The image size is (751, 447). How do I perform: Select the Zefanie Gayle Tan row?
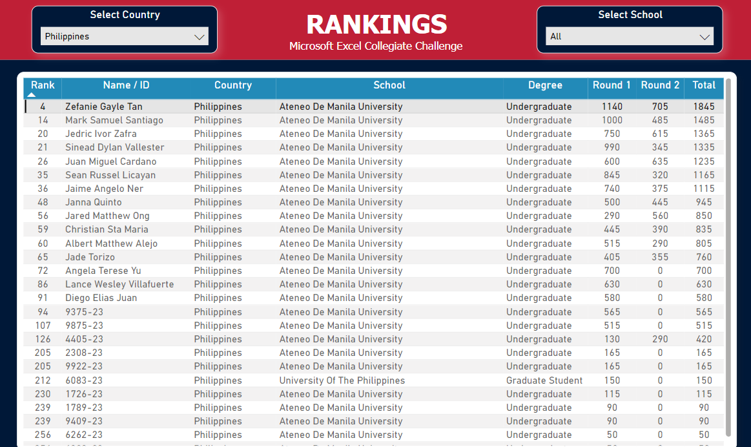tap(103, 107)
